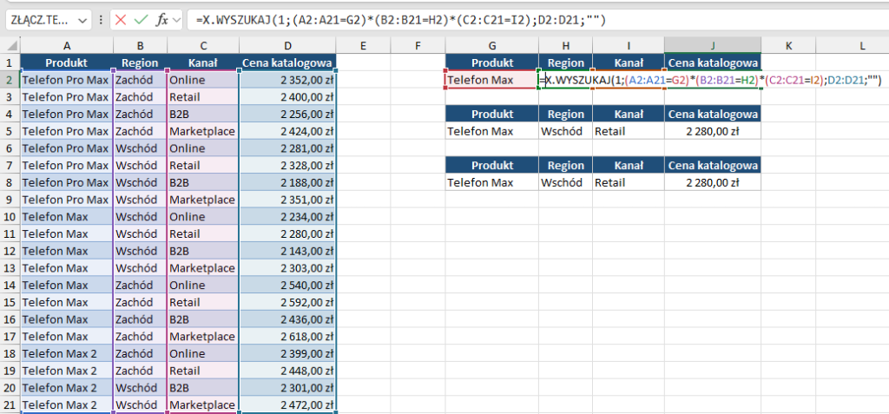The image size is (889, 414).
Task: Click cell G2 containing Telefon Max
Action: (491, 80)
